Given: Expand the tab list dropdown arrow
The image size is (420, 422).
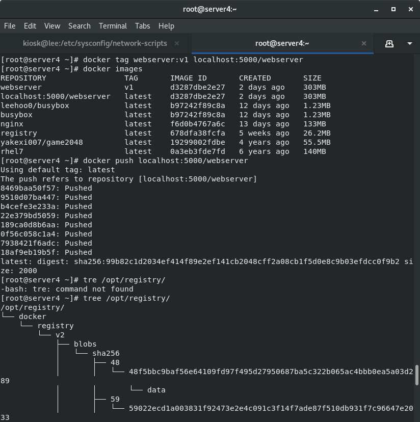Looking at the screenshot, I should (410, 43).
